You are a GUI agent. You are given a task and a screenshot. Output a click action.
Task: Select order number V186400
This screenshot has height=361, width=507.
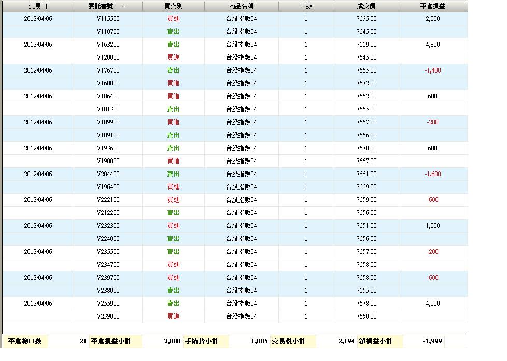pos(108,96)
